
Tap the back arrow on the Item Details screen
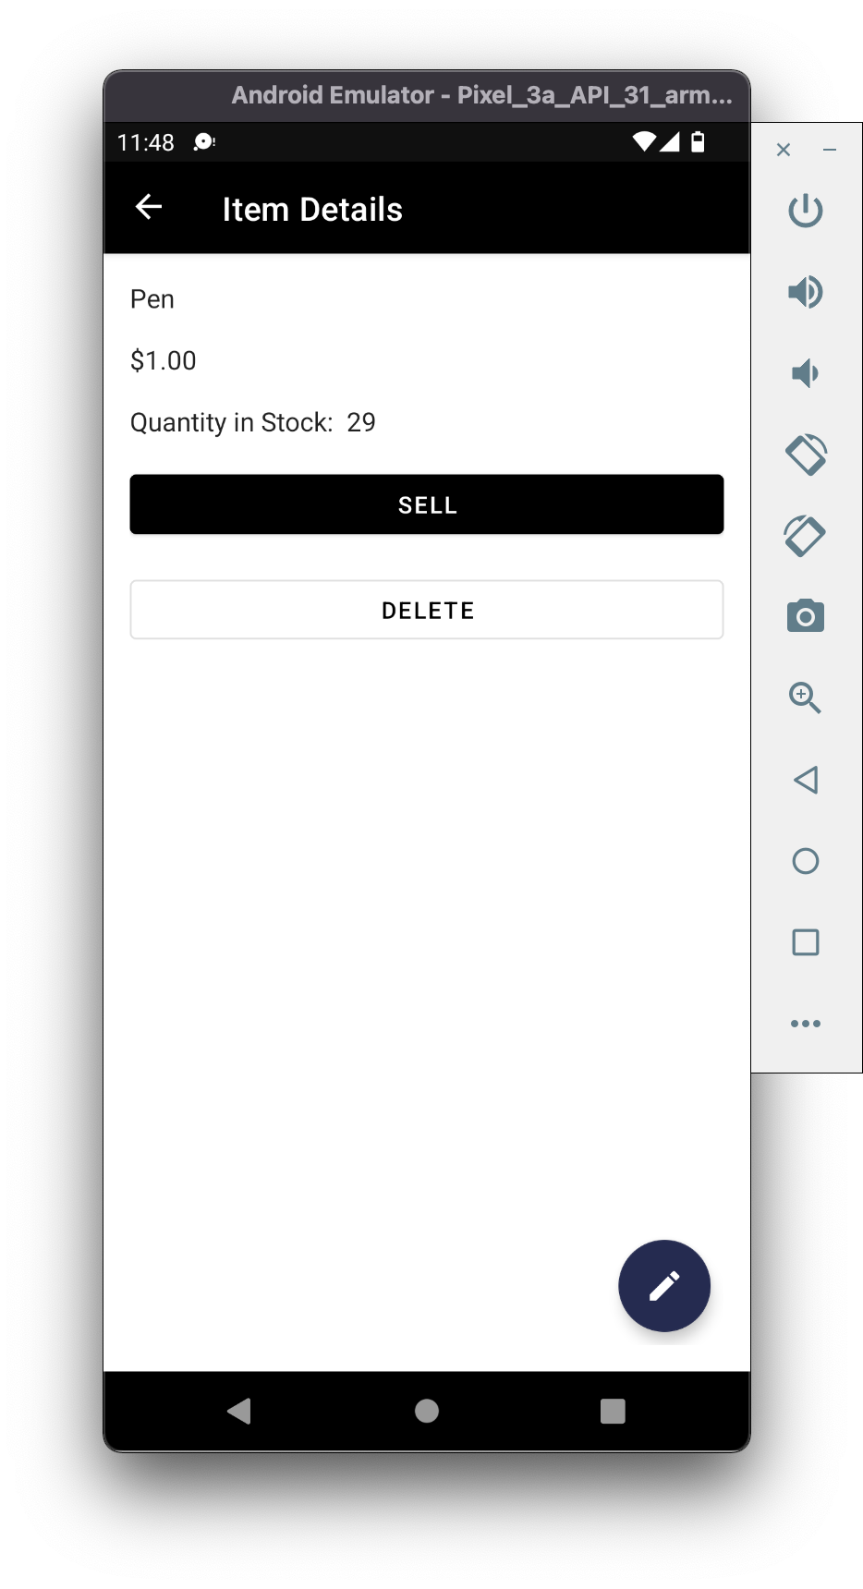coord(148,207)
